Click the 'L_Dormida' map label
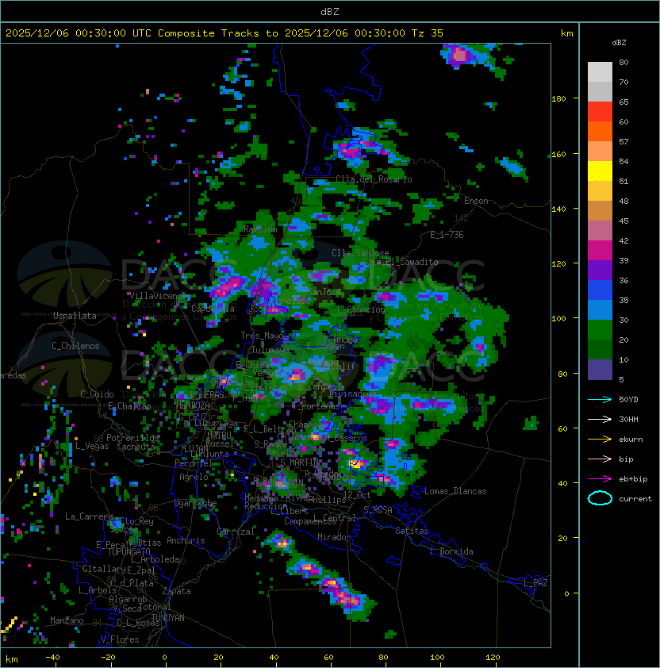The width and height of the screenshot is (660, 668). pos(451,551)
